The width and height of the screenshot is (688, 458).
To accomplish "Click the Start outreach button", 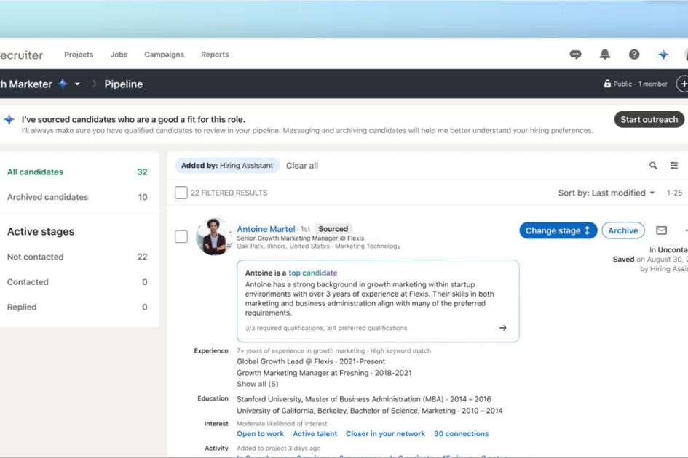I will point(649,120).
